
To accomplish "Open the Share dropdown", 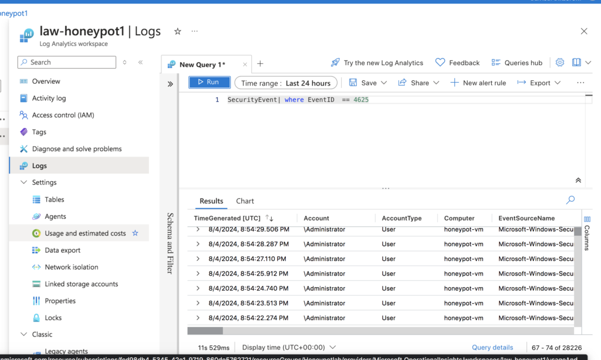I will point(418,83).
